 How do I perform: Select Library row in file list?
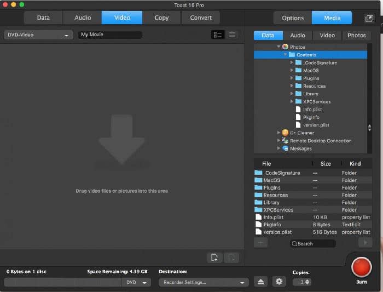coord(313,203)
